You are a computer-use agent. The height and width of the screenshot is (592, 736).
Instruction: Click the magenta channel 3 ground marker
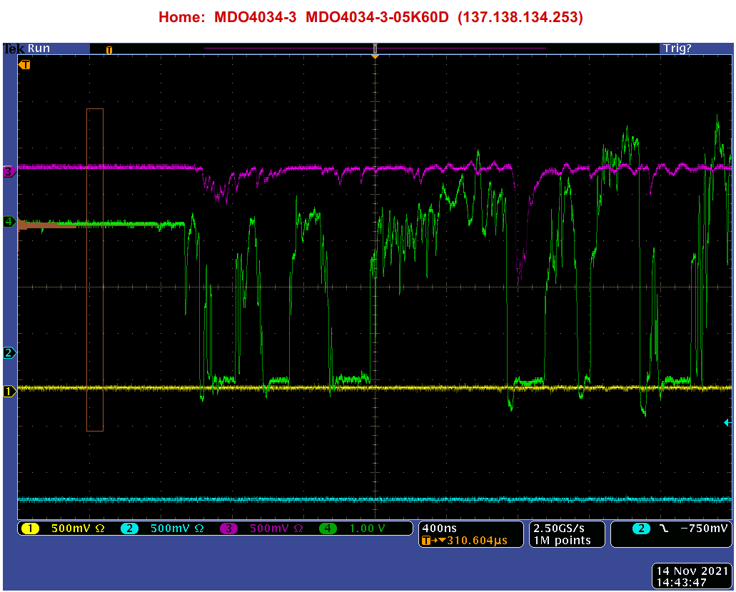(x=9, y=172)
